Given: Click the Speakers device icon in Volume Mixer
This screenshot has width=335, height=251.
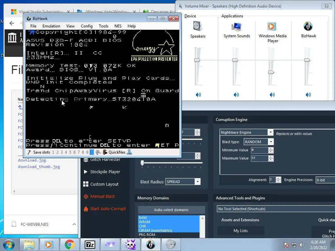Looking at the screenshot, I should (x=198, y=26).
